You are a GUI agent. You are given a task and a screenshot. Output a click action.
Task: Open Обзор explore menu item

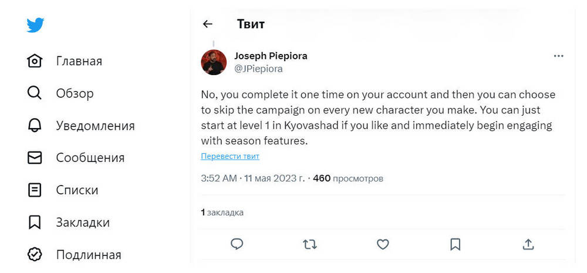click(75, 93)
